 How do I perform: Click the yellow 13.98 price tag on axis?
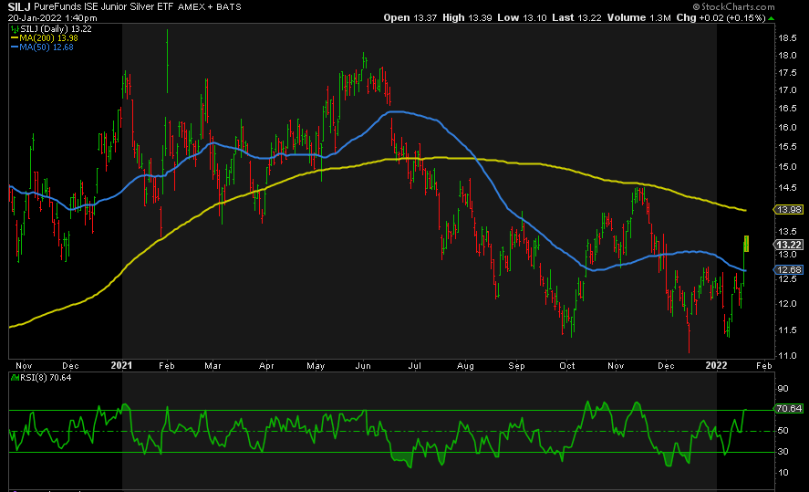789,210
